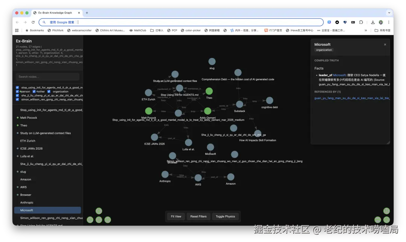Screen dimensions: 406x242
Task: Click the cognitive debt node
Action: [269, 100]
